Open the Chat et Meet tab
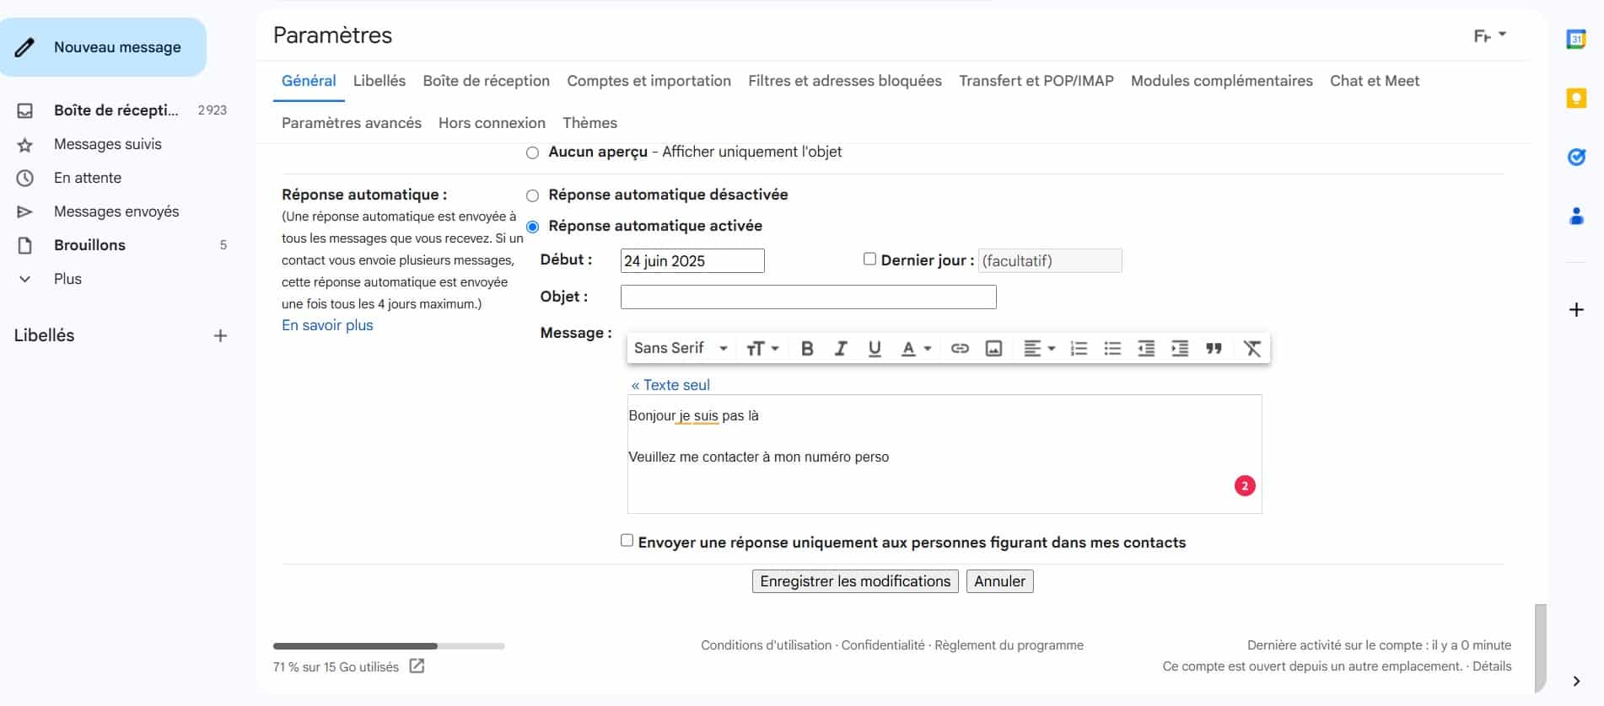 1375,81
